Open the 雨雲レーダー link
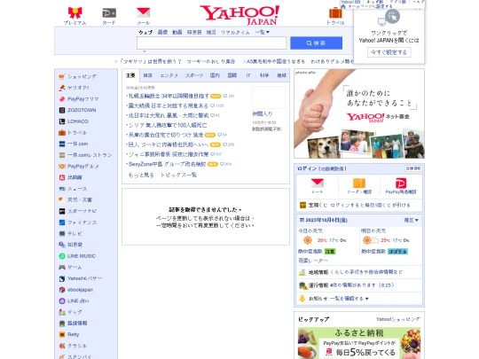 (313, 261)
